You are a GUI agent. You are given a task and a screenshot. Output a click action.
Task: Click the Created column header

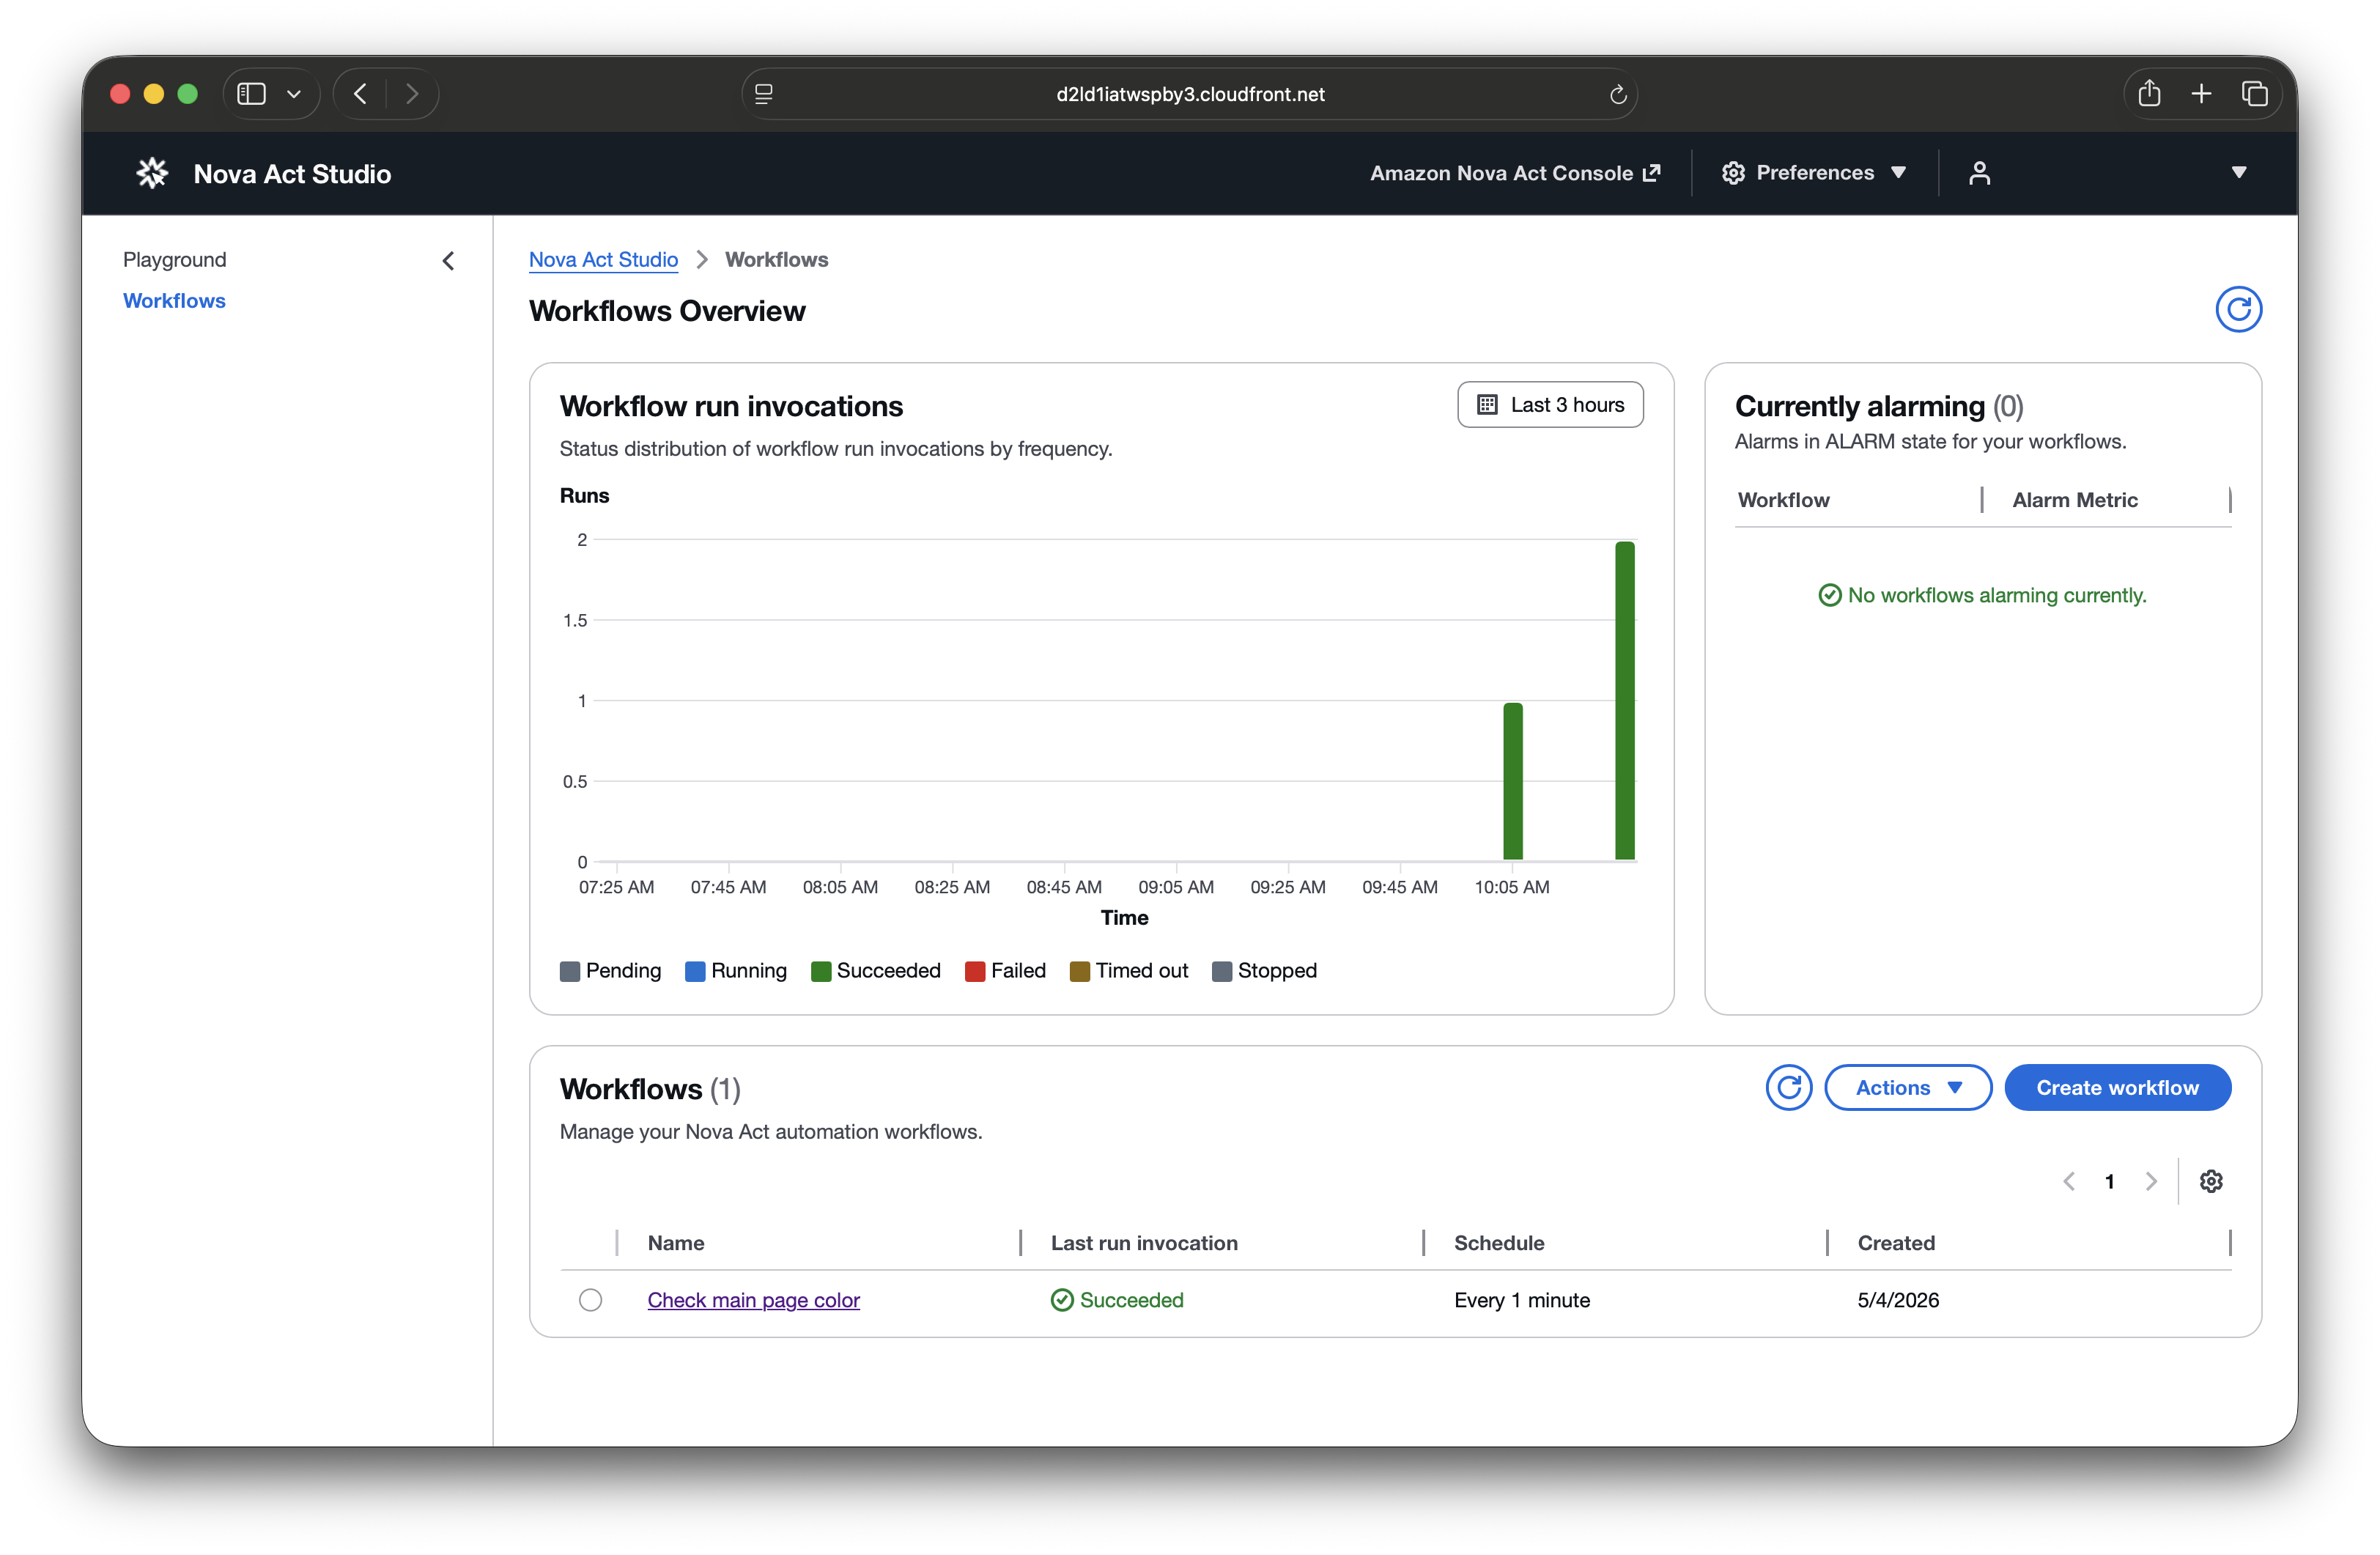1896,1243
